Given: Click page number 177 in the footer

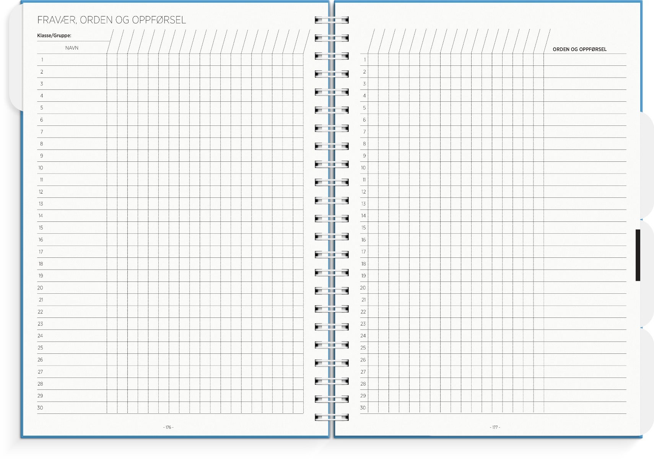Looking at the screenshot, I should (495, 427).
